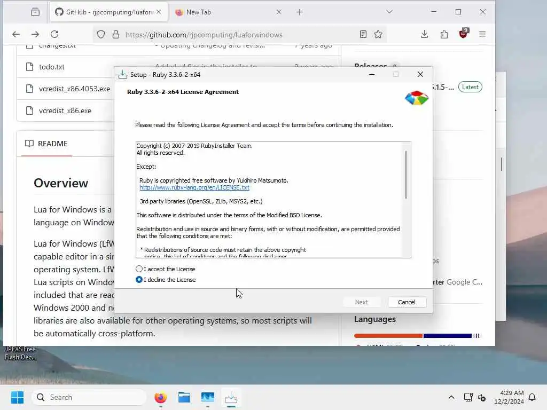Click the site security padlock icon
Viewport: 547px width, 410px height.
[116, 35]
